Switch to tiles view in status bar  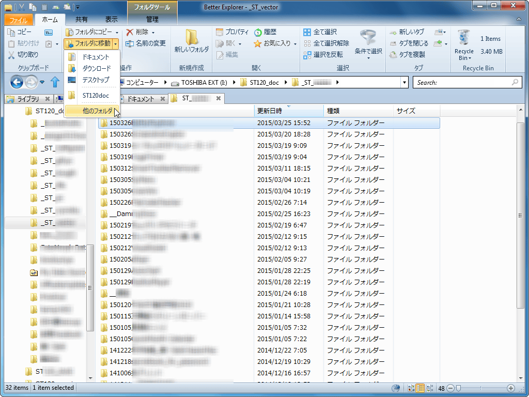pos(430,388)
